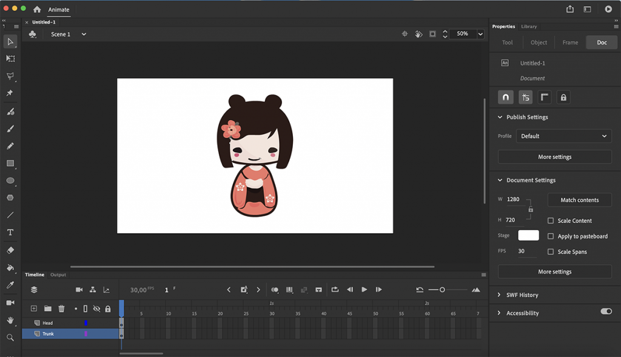Play the timeline animation
The height and width of the screenshot is (357, 621).
coord(364,290)
